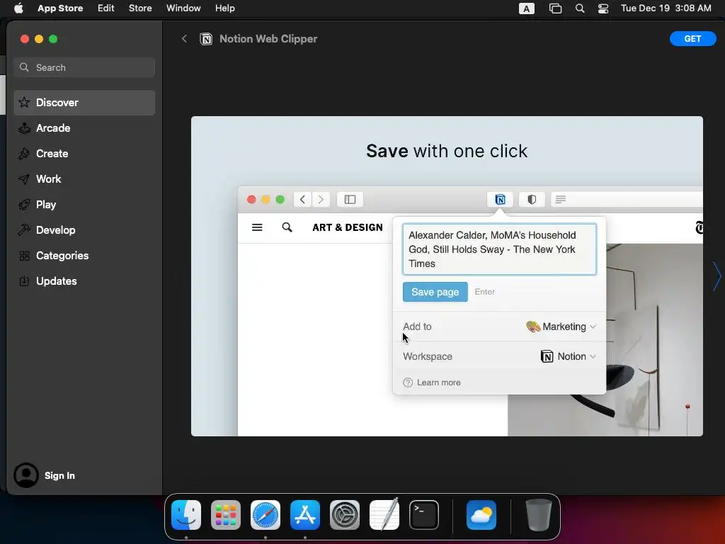The image size is (725, 544).
Task: Open the Categories section
Action: click(x=84, y=255)
